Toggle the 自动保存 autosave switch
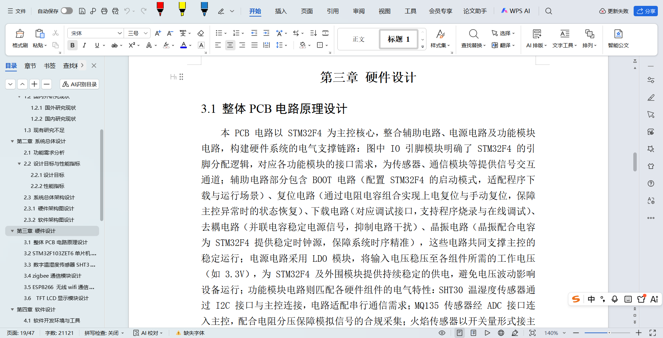Image resolution: width=663 pixels, height=338 pixels. click(67, 11)
